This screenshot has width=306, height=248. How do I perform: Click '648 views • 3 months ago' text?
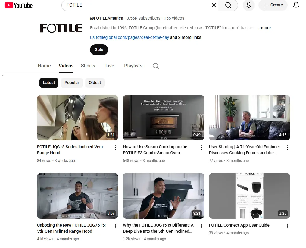144,161
